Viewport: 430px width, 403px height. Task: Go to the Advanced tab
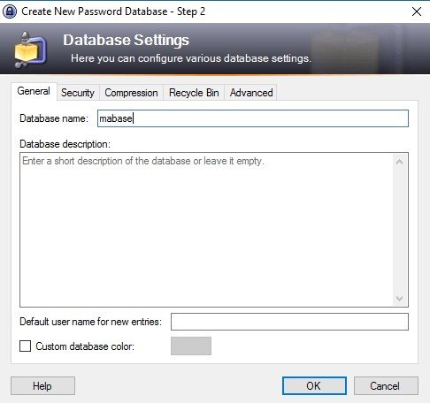[251, 93]
